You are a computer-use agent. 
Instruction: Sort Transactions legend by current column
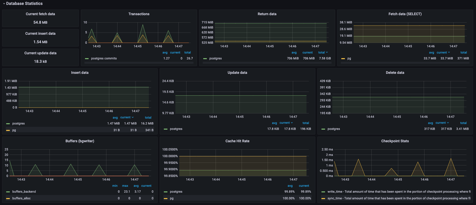(x=175, y=52)
